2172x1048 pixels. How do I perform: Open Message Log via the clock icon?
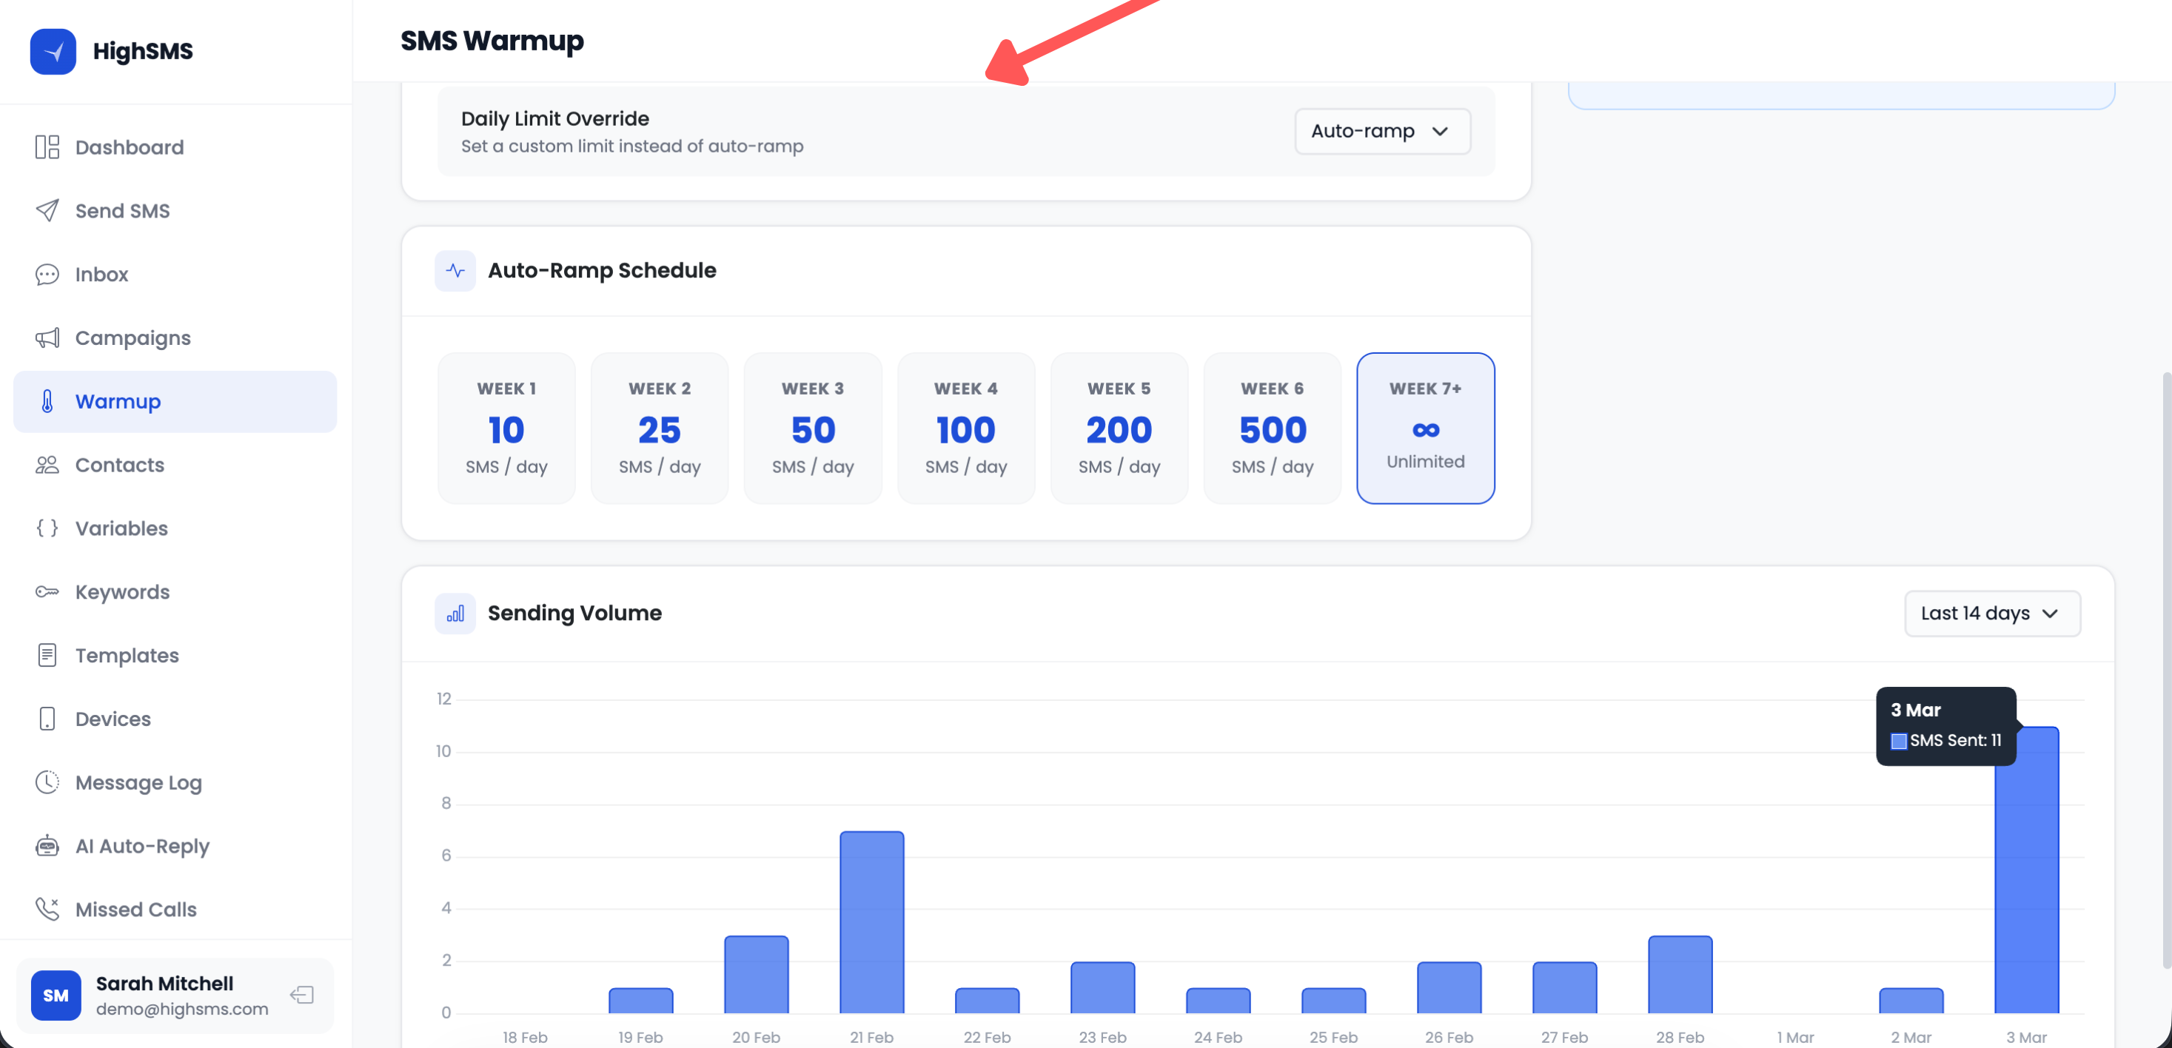[47, 782]
